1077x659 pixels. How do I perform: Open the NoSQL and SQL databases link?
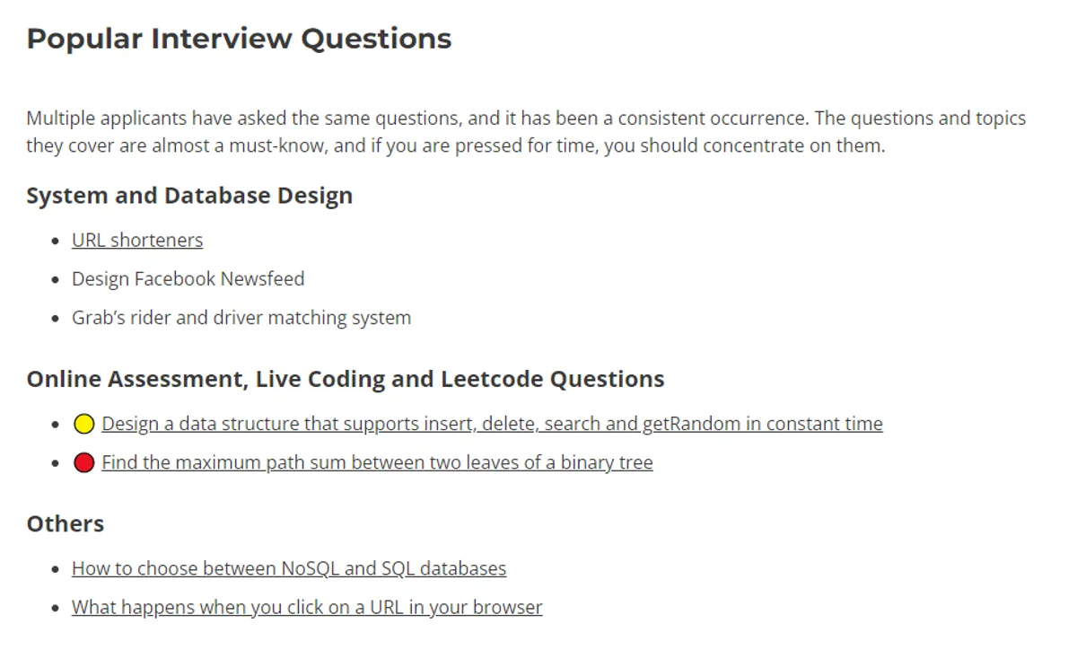289,569
